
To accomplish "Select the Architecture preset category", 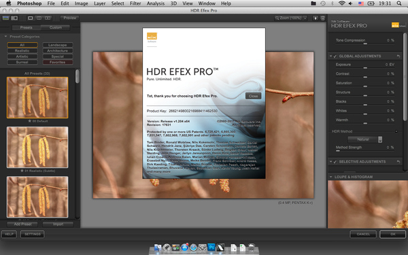I will coord(58,51).
